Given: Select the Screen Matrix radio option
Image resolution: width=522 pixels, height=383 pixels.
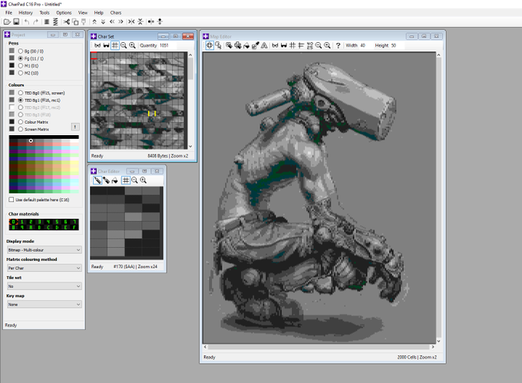Looking at the screenshot, I should (21, 129).
